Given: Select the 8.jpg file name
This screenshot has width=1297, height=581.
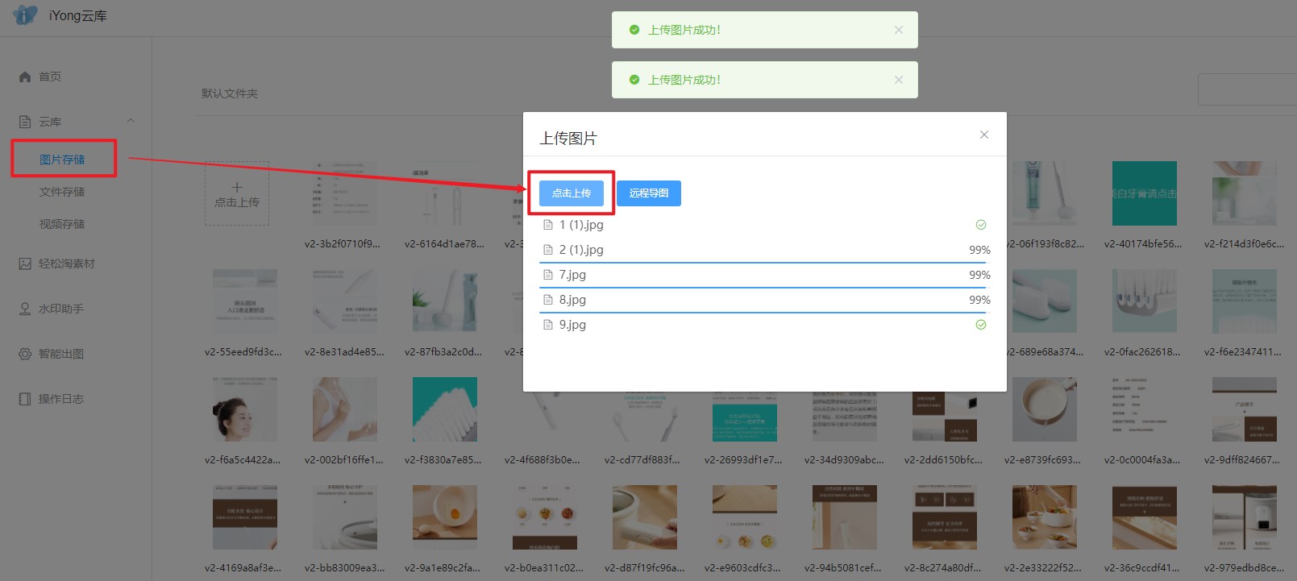Looking at the screenshot, I should (572, 300).
